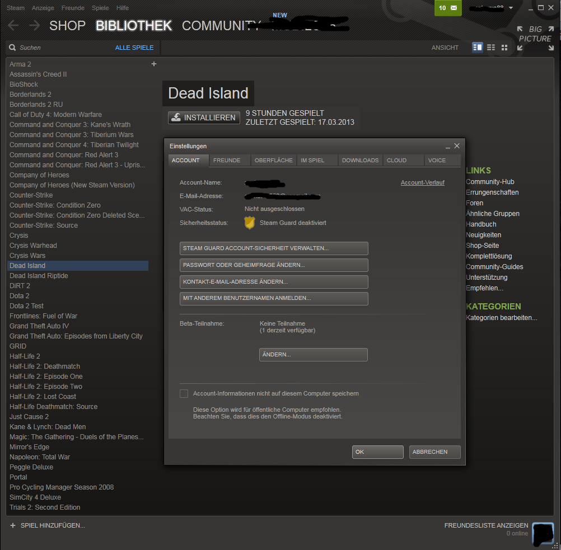Open the Spiele menu
The height and width of the screenshot is (550, 561).
click(x=100, y=8)
